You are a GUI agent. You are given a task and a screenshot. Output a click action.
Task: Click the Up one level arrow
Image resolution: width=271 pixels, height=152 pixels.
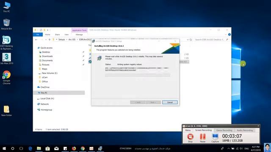50,40
